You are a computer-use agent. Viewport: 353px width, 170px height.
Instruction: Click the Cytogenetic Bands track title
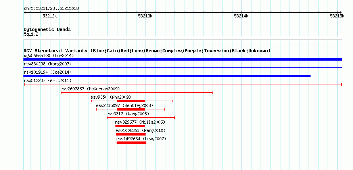(x=47, y=29)
